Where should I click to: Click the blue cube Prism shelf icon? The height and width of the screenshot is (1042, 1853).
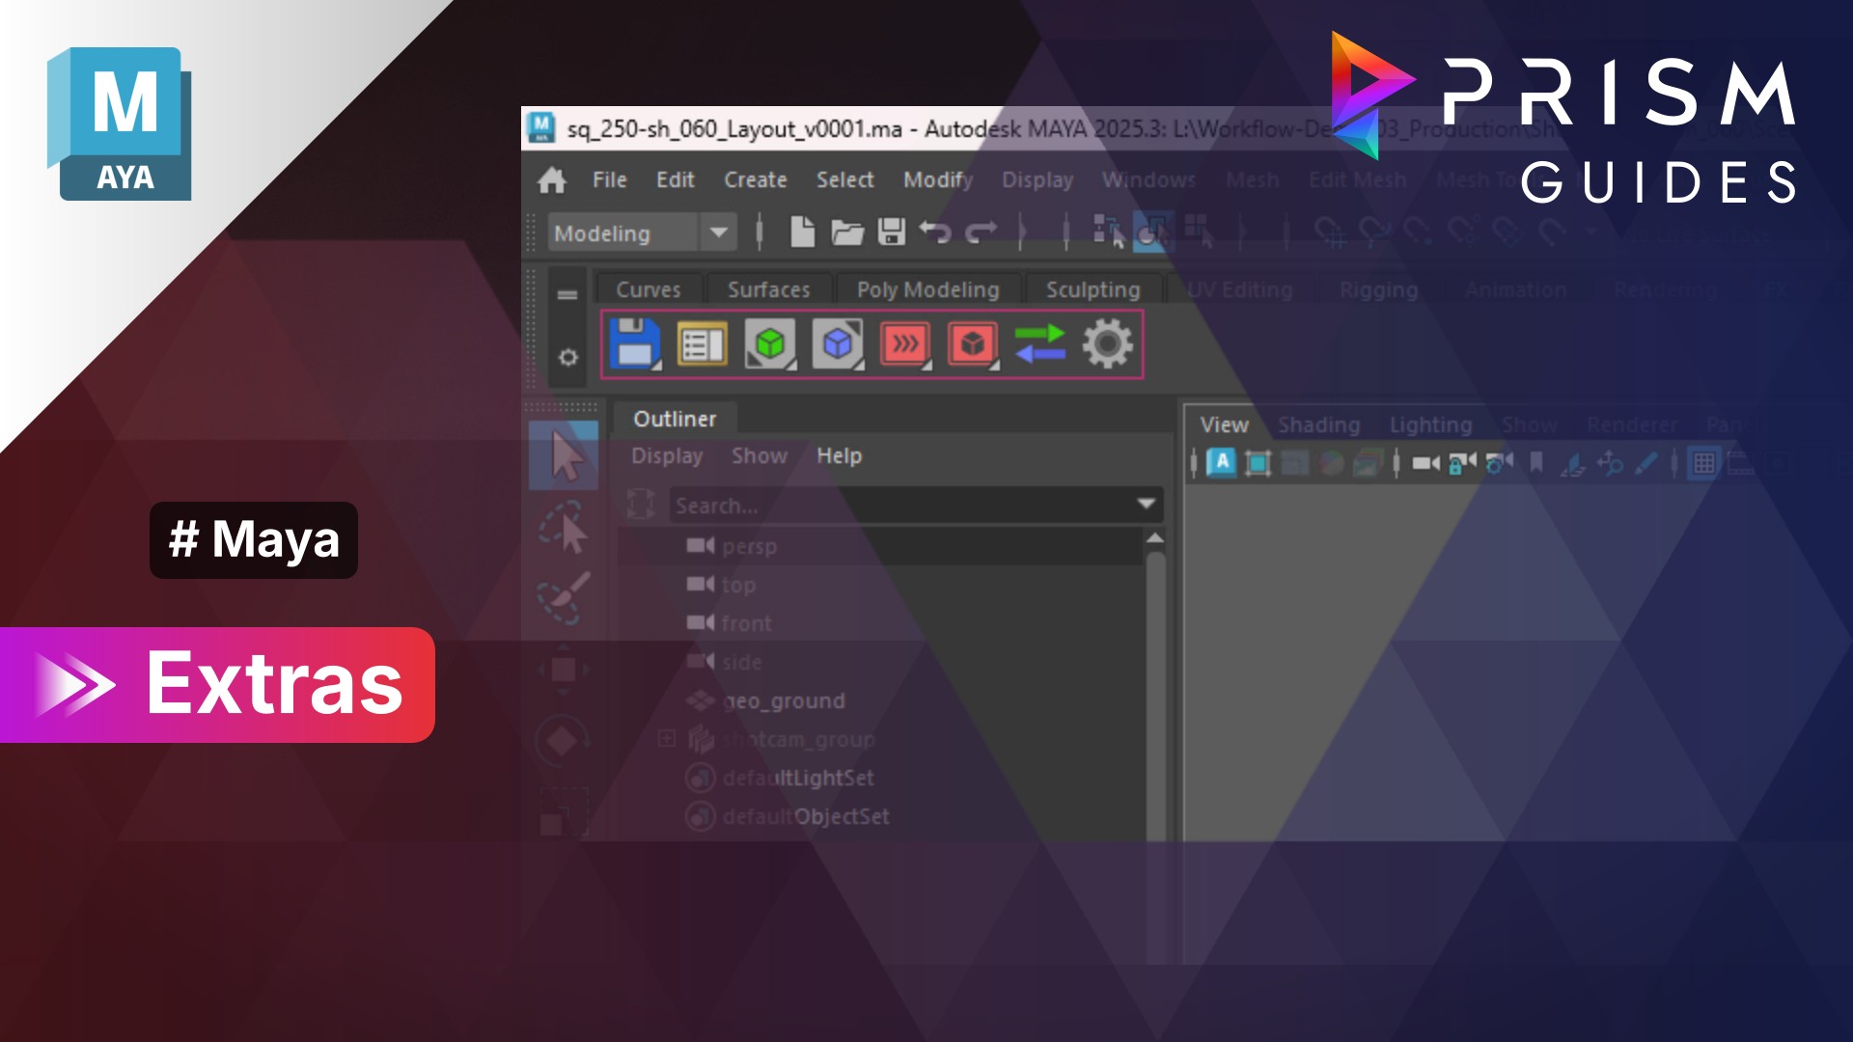837,343
